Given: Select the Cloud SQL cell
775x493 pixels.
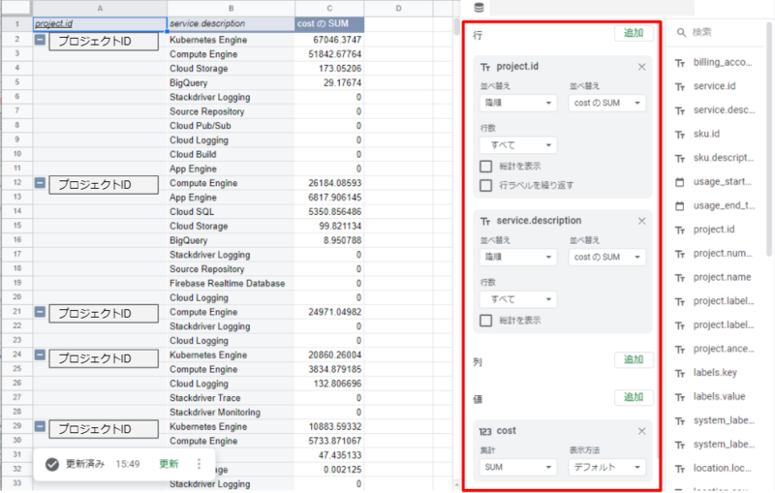Looking at the screenshot, I should coord(231,211).
